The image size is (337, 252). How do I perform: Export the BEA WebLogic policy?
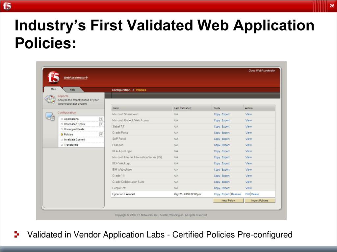(x=226, y=163)
